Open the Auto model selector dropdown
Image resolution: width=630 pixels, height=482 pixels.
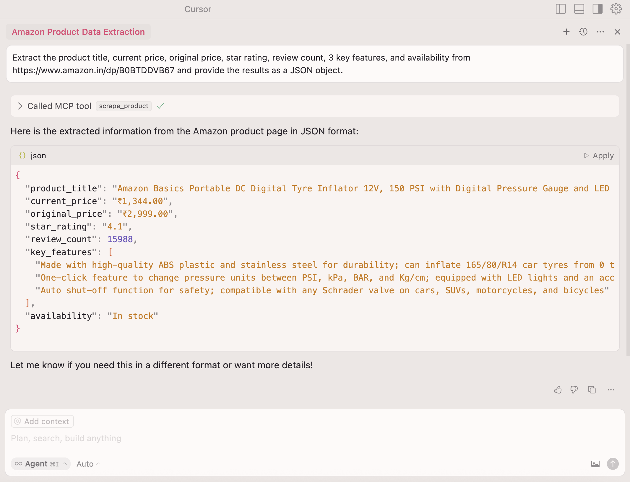point(88,464)
